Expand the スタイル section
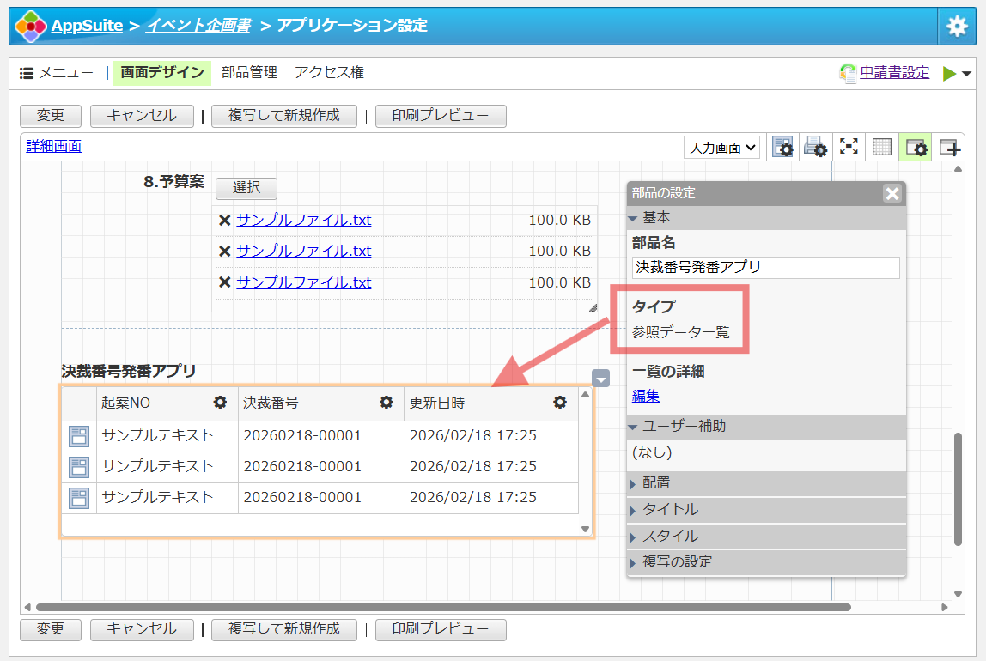Image resolution: width=986 pixels, height=661 pixels. click(x=670, y=536)
